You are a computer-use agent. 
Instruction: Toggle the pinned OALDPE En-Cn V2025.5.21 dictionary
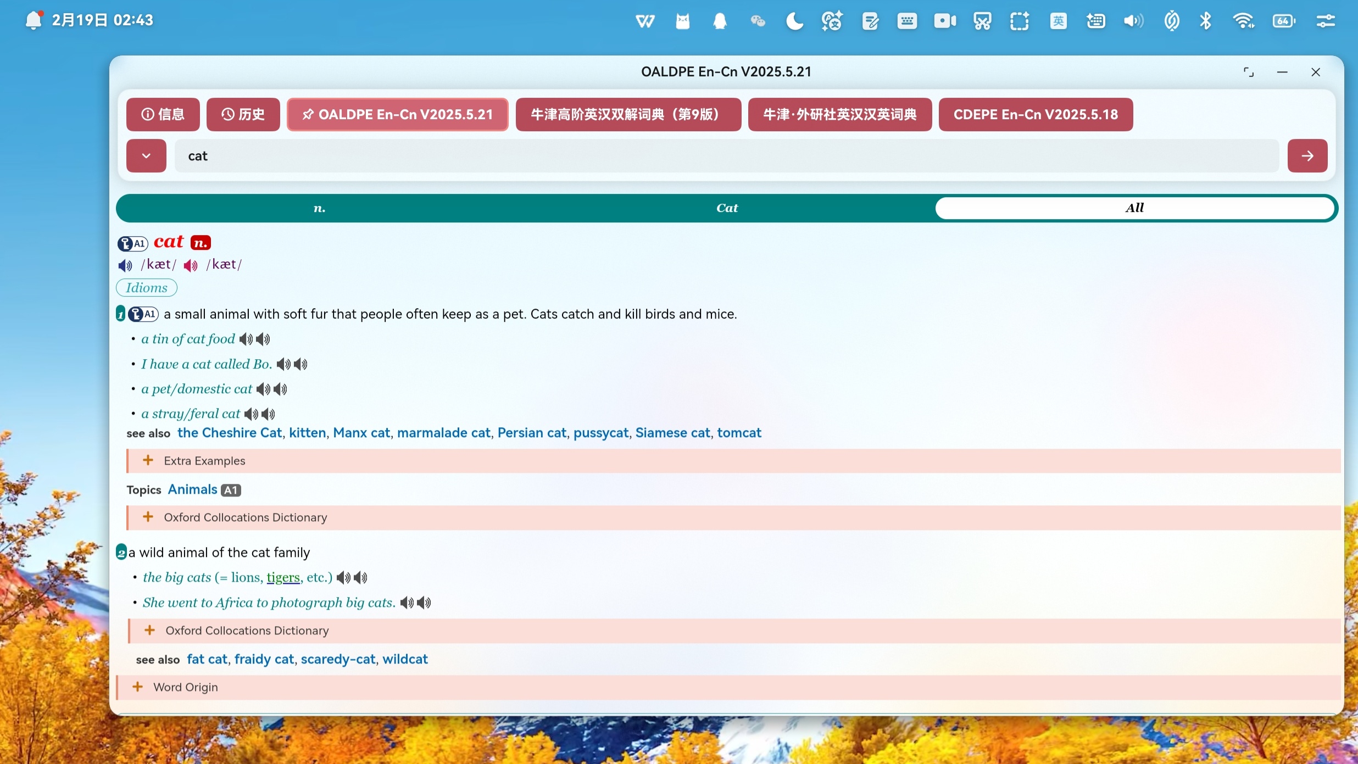point(397,114)
